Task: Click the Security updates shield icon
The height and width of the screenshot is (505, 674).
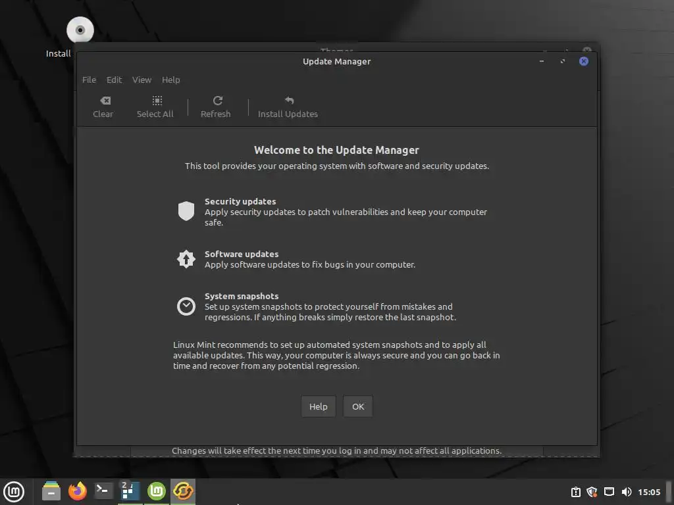Action: coord(186,211)
